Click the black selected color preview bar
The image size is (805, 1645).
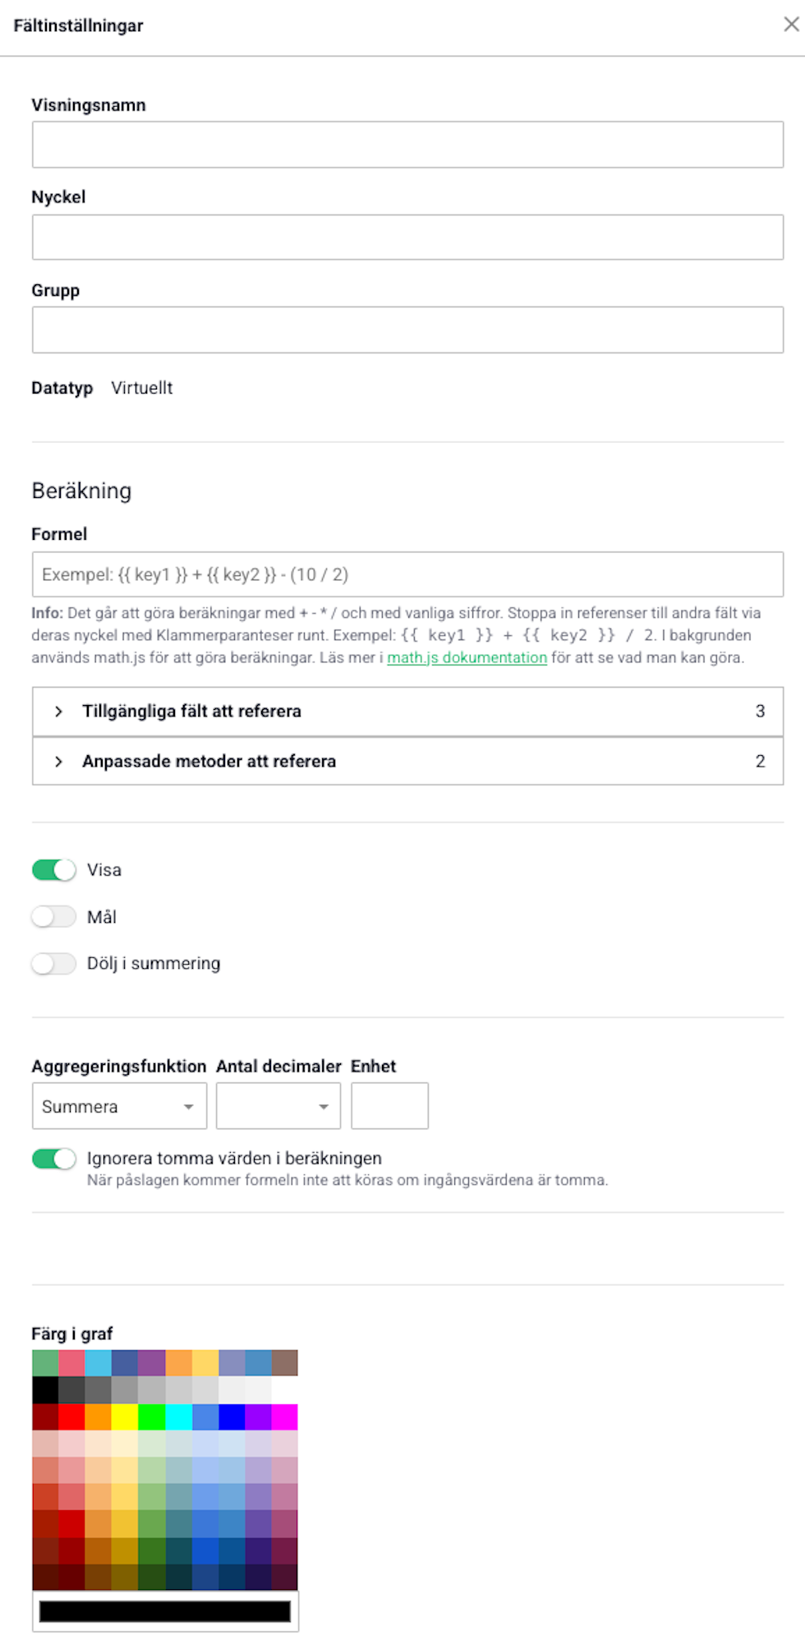pyautogui.click(x=165, y=1611)
